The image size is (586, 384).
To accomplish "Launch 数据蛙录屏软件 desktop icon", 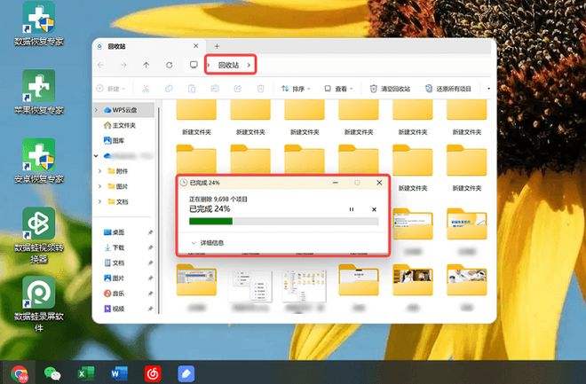I will pyautogui.click(x=39, y=304).
